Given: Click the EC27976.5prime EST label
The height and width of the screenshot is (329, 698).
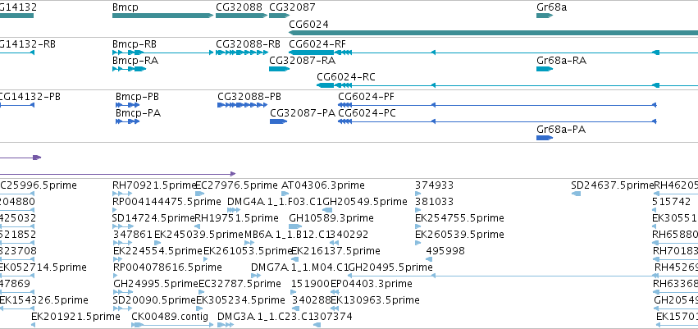Looking at the screenshot, I should [x=237, y=185].
